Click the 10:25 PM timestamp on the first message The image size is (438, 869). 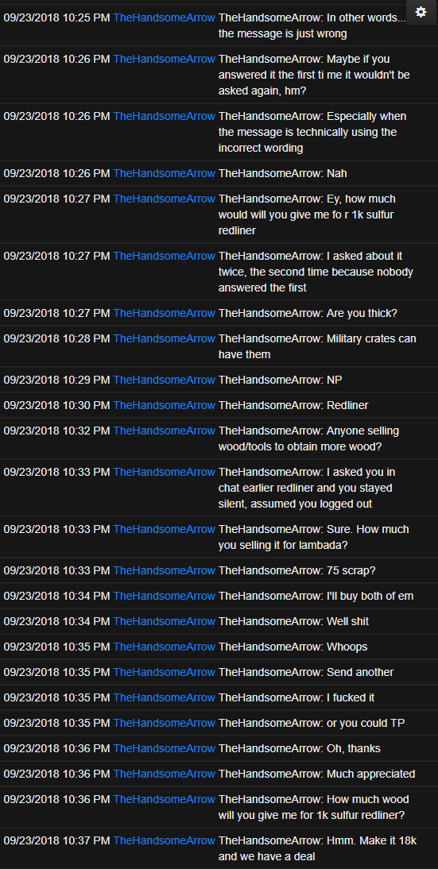coord(56,17)
